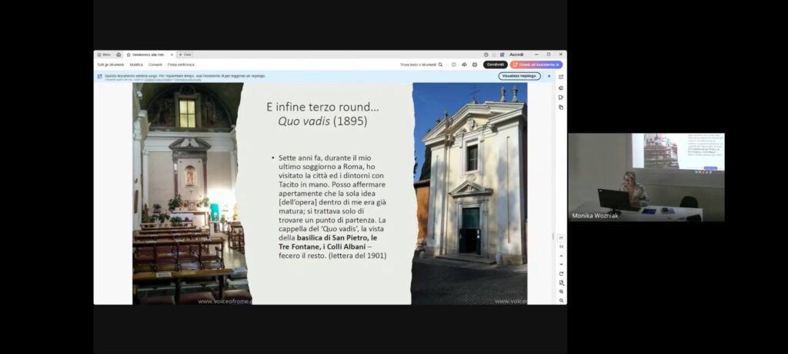This screenshot has width=788, height=354.
Task: Select the Converti toolbar item
Action: coord(155,65)
